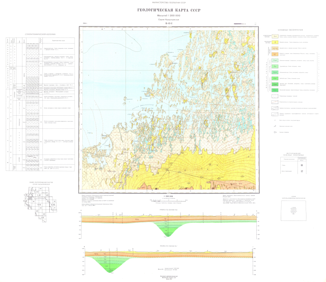Image resolution: width=326 pixels, height=282 pixels.
Task: Click the small circle well symbol in legend
Action: click(x=275, y=121)
